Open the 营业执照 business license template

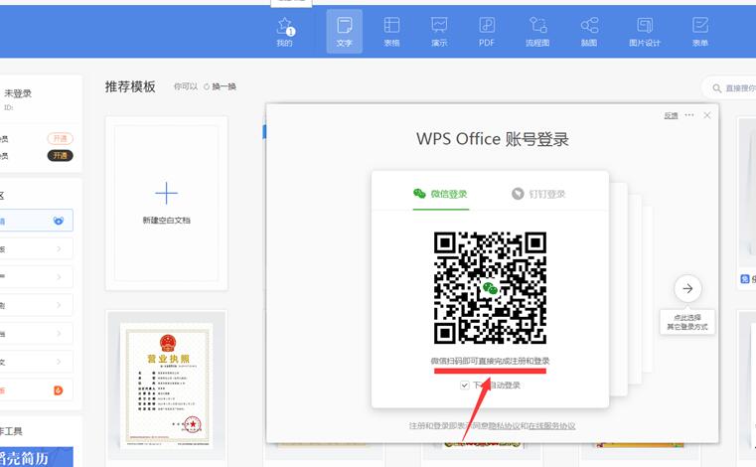[166, 385]
